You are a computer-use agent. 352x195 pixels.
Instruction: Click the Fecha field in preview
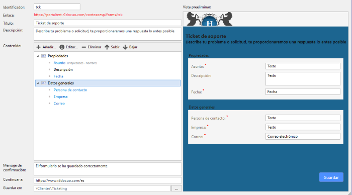click(303, 91)
